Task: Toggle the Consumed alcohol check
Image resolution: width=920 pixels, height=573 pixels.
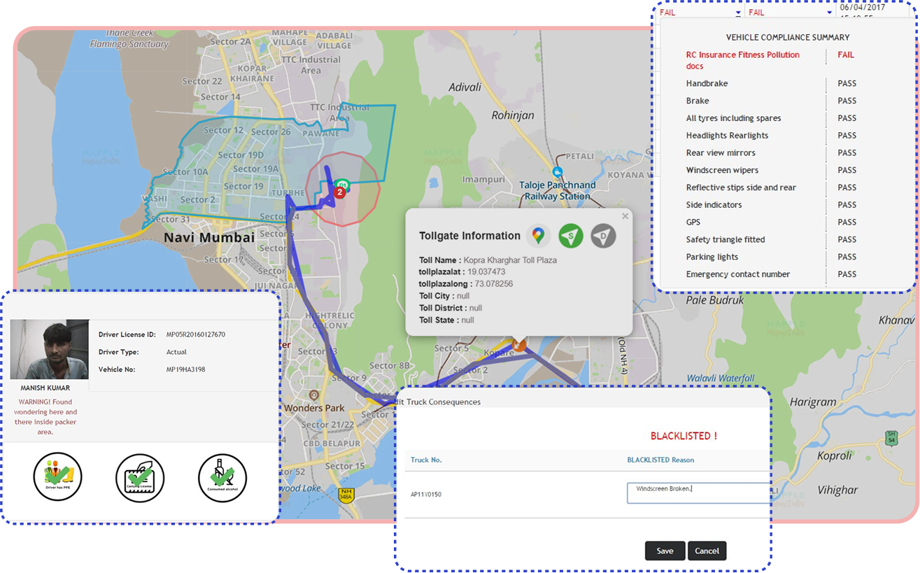Action: point(222,477)
